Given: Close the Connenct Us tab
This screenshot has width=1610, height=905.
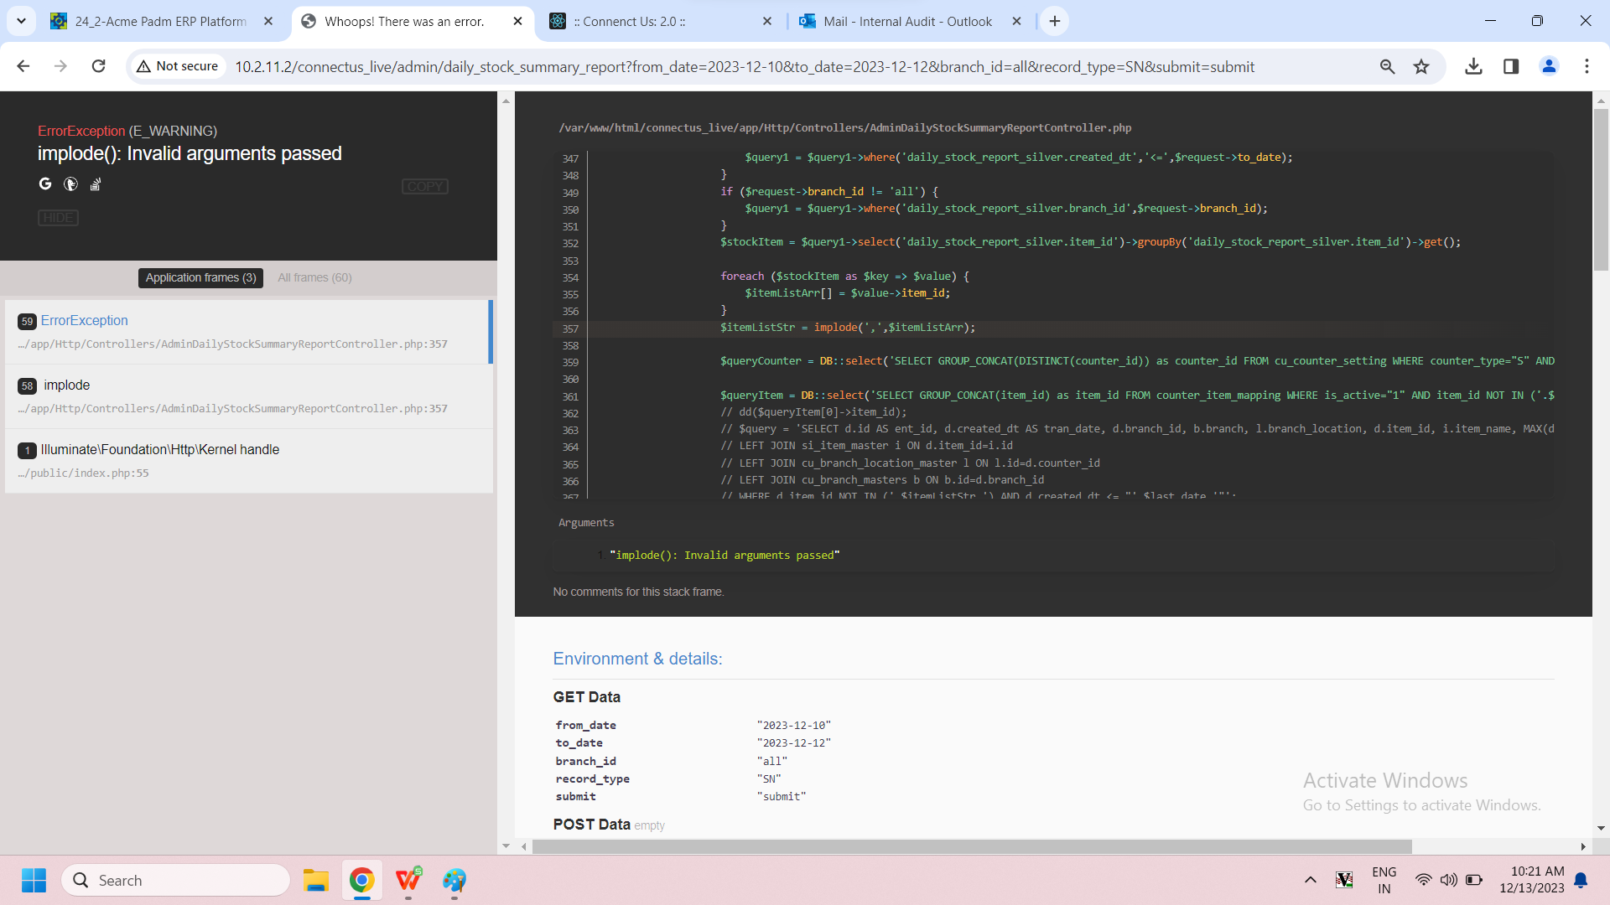Looking at the screenshot, I should [x=767, y=21].
